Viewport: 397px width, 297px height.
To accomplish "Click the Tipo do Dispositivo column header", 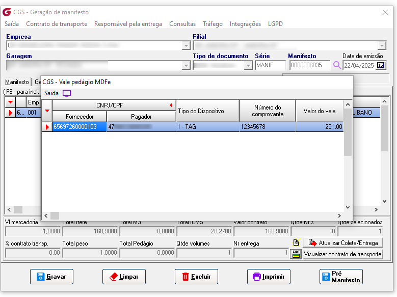I will tap(207, 111).
